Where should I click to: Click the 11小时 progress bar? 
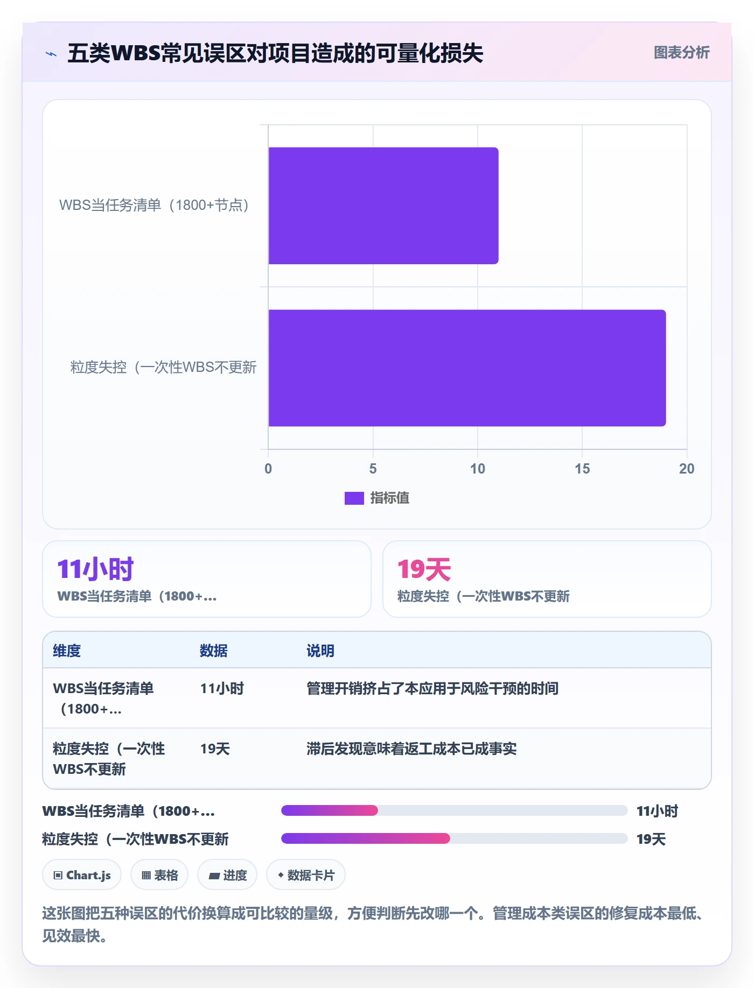pyautogui.click(x=454, y=810)
